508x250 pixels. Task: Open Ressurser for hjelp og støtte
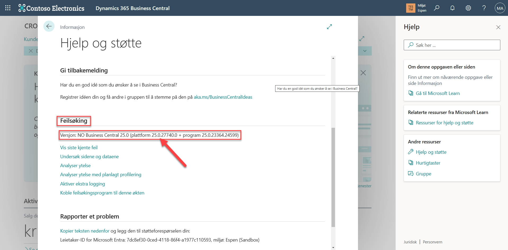(x=444, y=123)
